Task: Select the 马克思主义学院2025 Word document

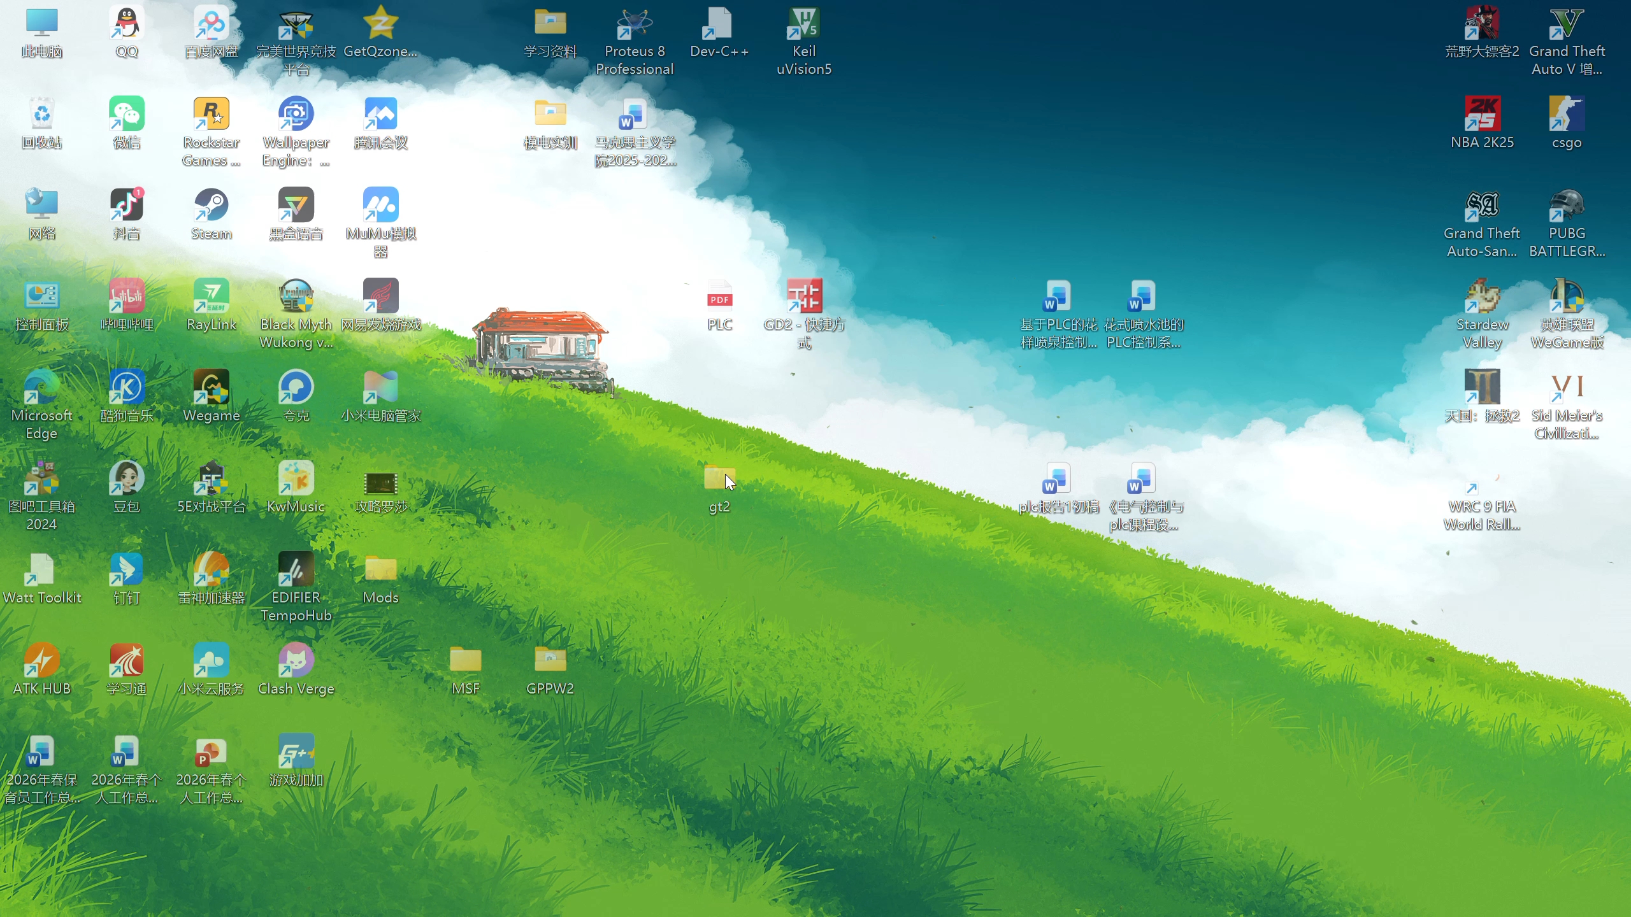Action: click(x=635, y=115)
